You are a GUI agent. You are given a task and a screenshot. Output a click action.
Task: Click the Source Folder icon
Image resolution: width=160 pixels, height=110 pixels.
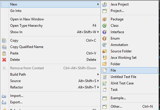pyautogui.click(x=105, y=51)
